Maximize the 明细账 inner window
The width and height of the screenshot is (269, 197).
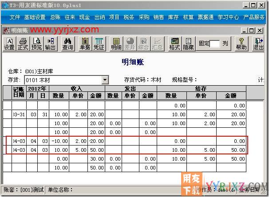[x=252, y=31]
